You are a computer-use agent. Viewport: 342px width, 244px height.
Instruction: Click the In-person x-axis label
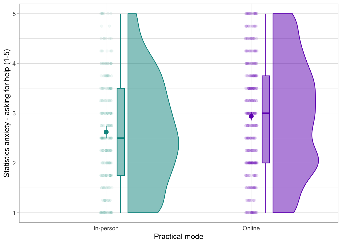106,228
